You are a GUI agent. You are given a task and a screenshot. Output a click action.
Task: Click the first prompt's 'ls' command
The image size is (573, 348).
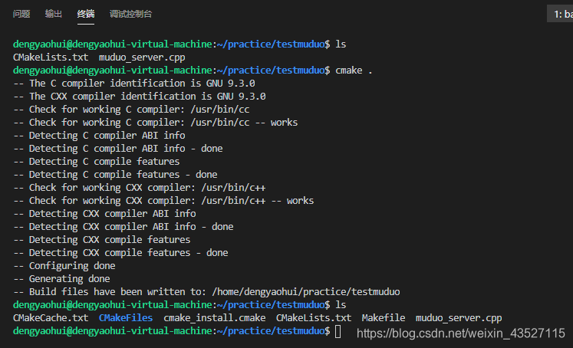341,44
